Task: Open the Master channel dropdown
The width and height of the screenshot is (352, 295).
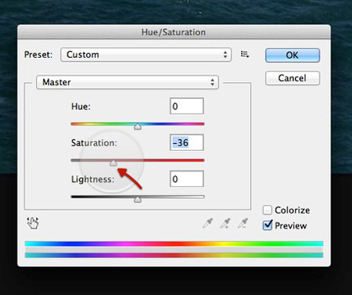Action: click(128, 82)
